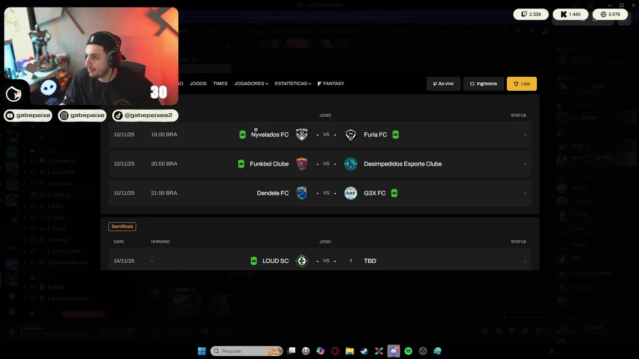Open Furia FC team name link
The width and height of the screenshot is (639, 359).
[375, 135]
